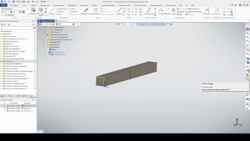Collapse the 3D Построения tree node
This screenshot has height=141, width=250.
pos(44,27)
